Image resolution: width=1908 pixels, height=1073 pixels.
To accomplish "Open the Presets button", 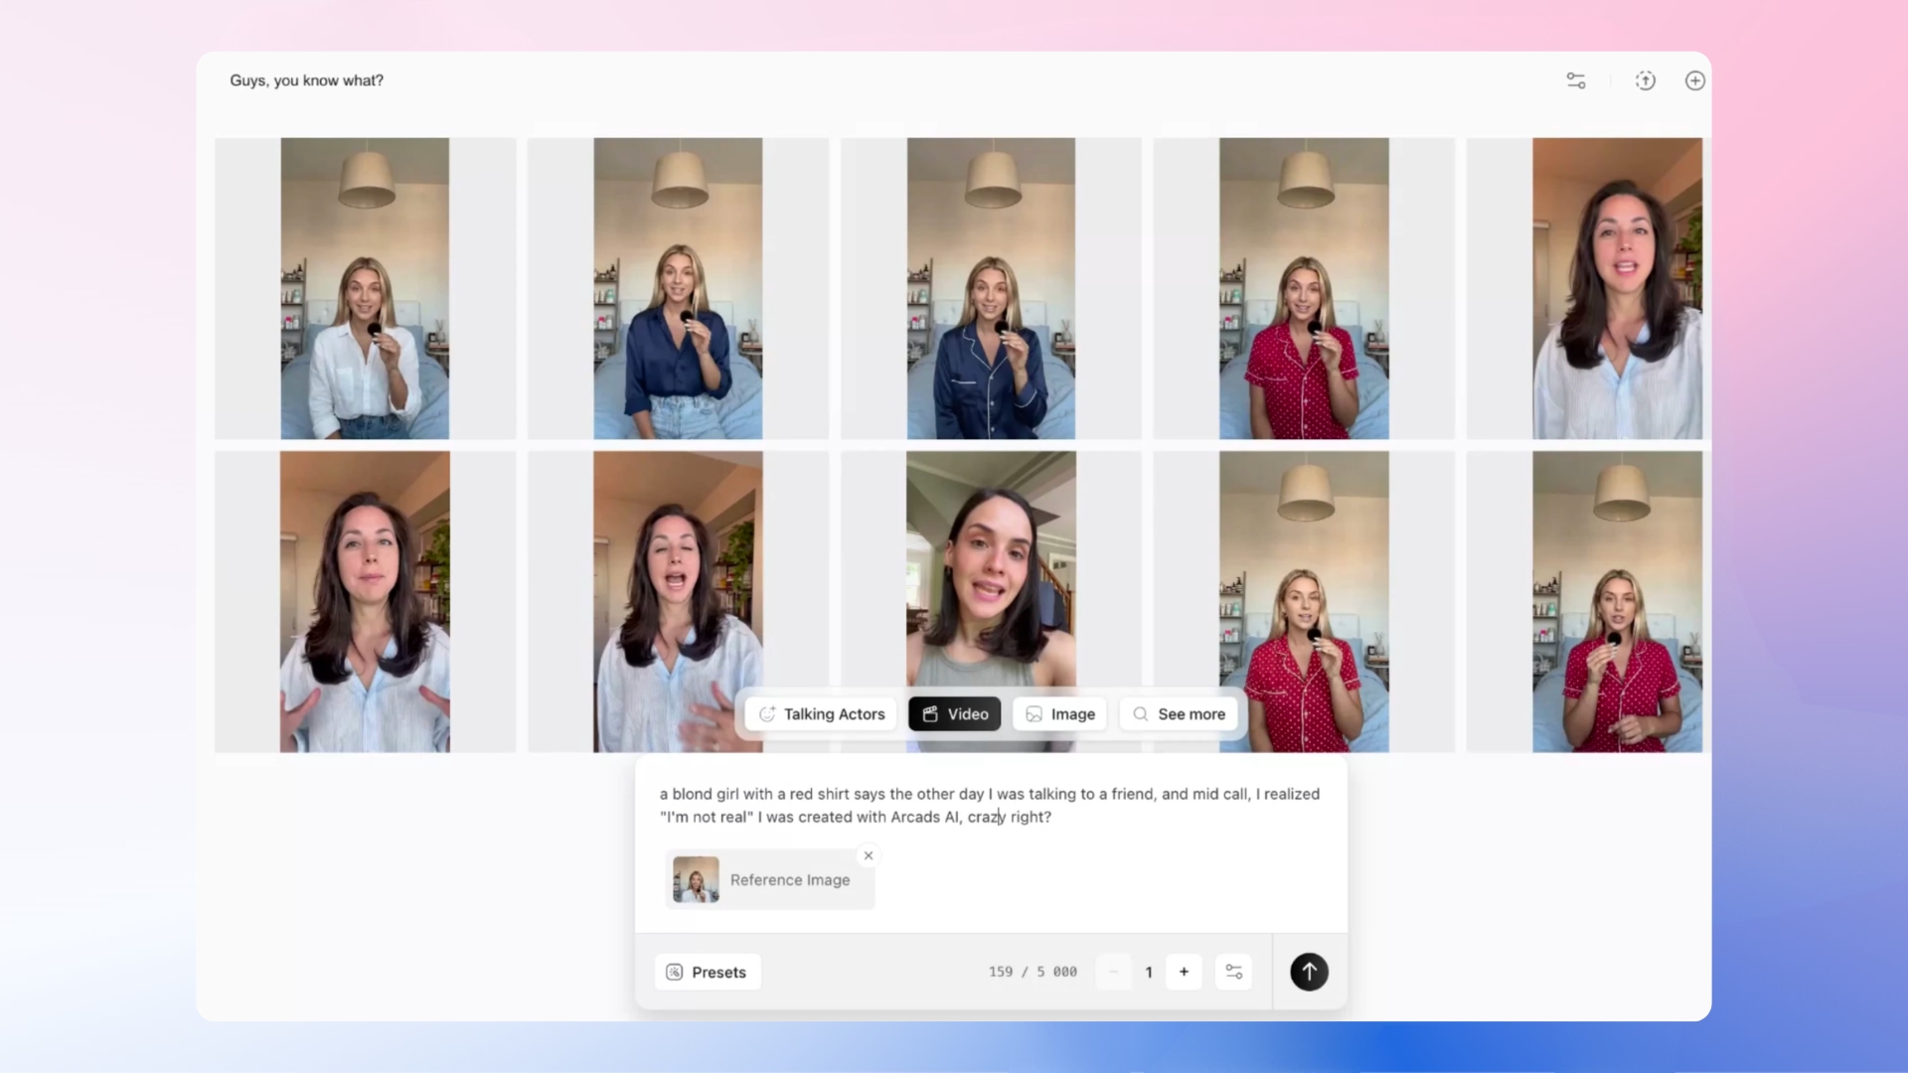I will click(708, 972).
